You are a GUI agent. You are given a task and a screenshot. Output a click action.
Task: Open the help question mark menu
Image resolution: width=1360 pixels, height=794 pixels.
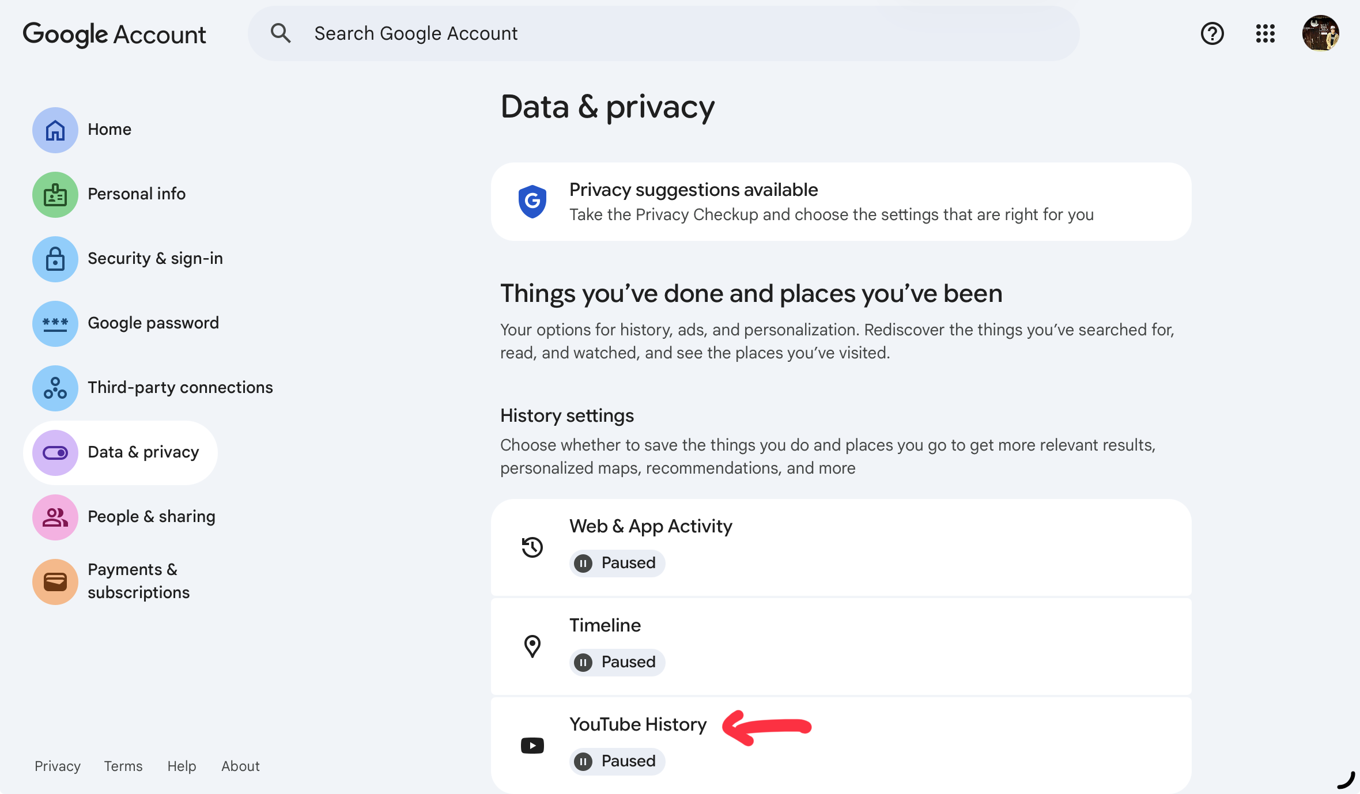click(x=1212, y=33)
